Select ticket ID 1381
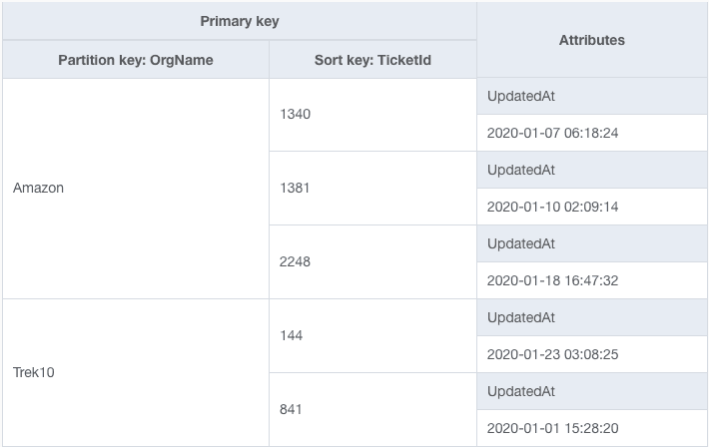The width and height of the screenshot is (709, 447). pos(297,188)
